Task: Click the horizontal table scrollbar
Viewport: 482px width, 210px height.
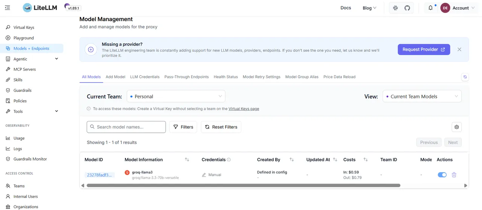Action: click(243, 185)
